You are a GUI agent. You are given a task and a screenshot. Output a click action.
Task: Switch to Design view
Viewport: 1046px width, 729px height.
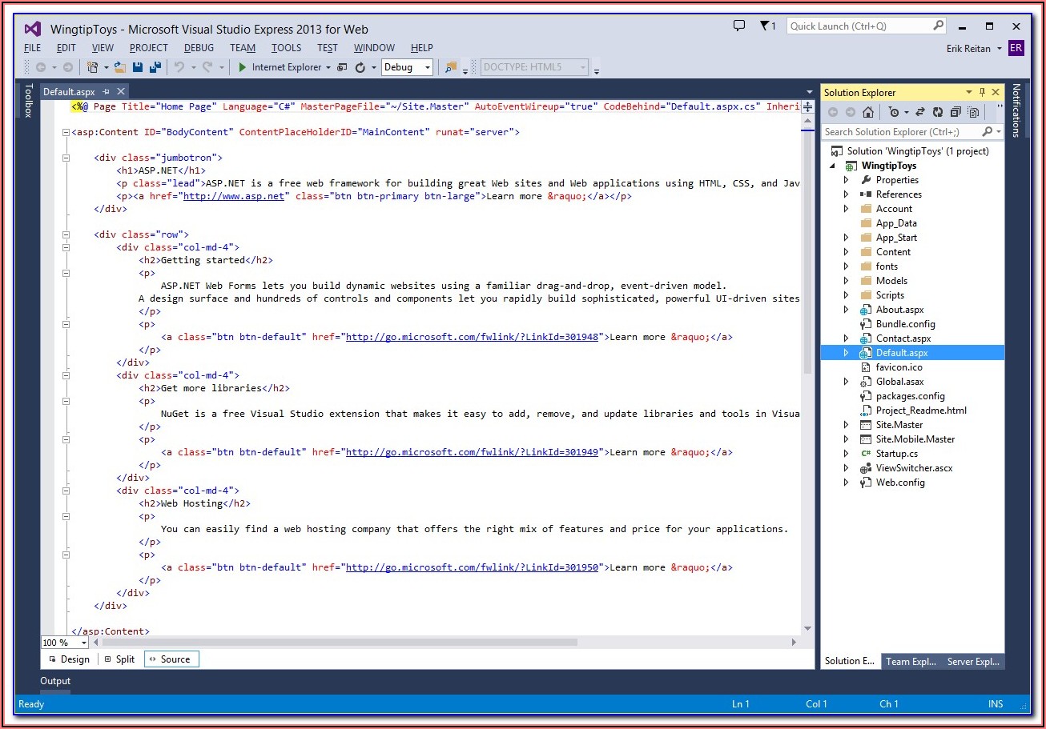[x=69, y=659]
